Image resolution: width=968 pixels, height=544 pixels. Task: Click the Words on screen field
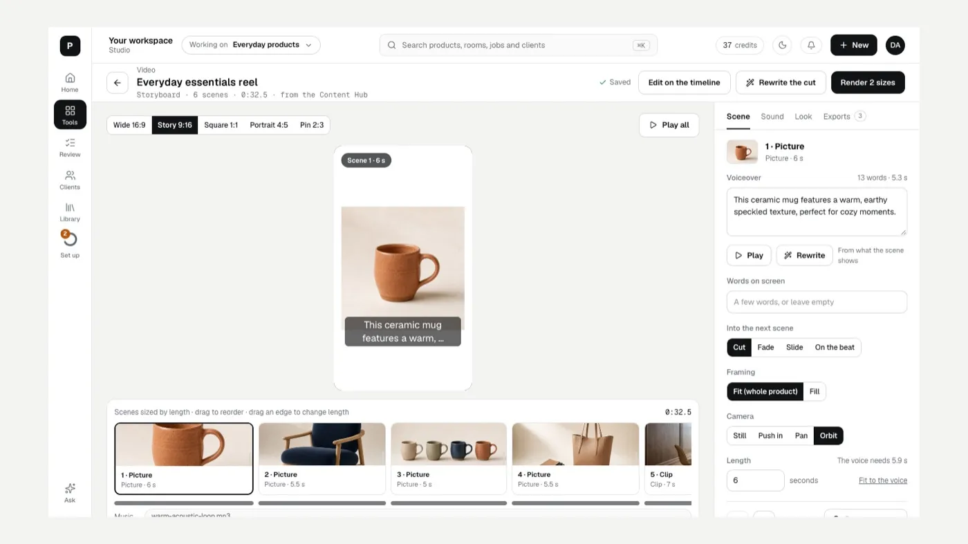click(x=817, y=302)
